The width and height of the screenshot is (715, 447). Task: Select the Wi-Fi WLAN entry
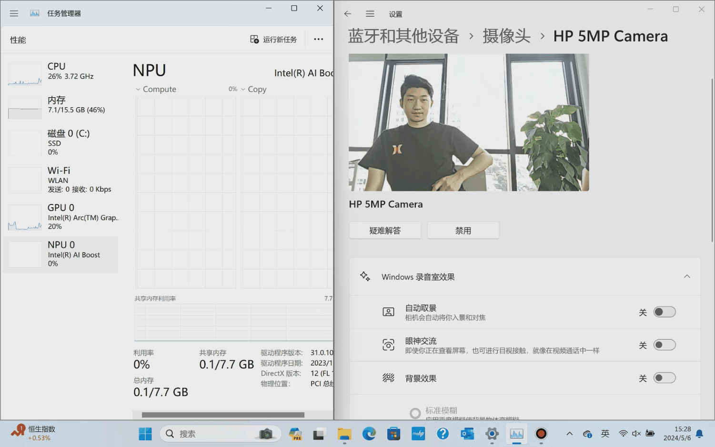click(x=61, y=179)
